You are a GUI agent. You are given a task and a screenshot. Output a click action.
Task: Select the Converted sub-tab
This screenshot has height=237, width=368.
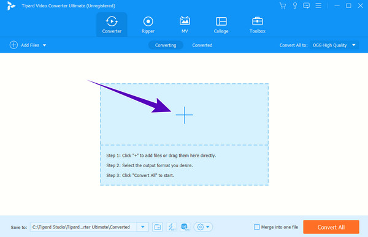click(202, 45)
